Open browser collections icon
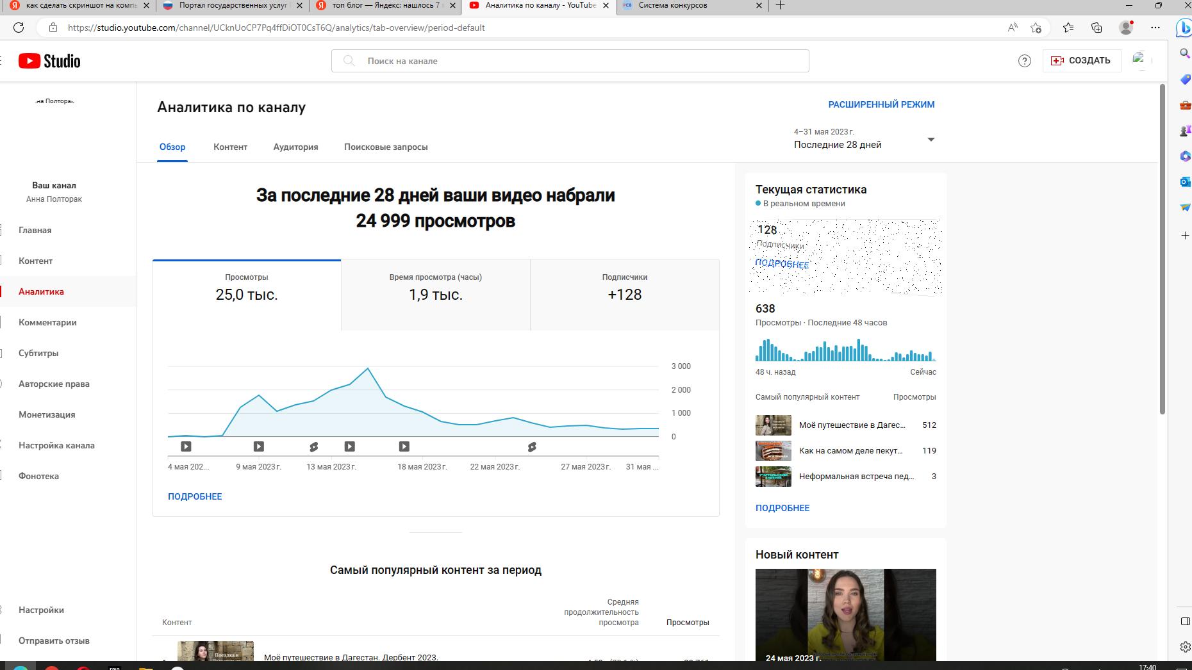The height and width of the screenshot is (670, 1192). pos(1097,28)
